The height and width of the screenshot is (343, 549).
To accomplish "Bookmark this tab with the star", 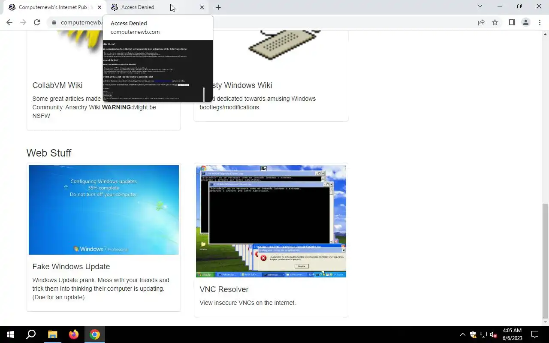I will coord(495,22).
